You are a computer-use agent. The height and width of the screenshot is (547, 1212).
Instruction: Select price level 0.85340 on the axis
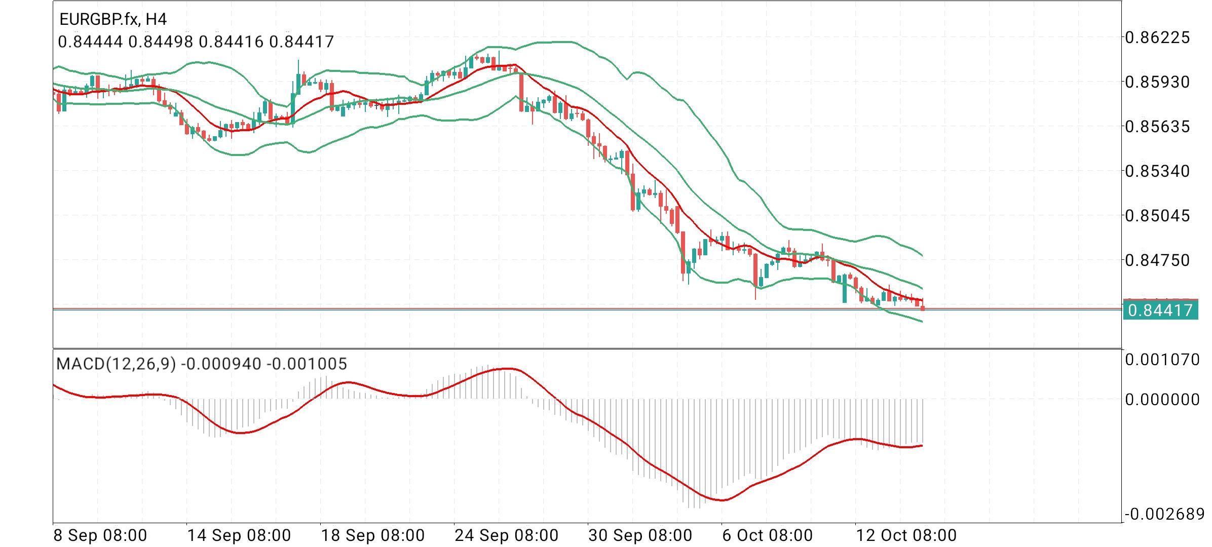(1157, 171)
